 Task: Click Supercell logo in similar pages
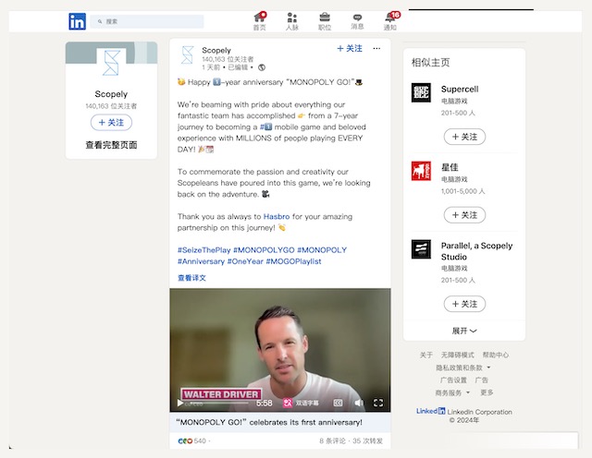point(421,92)
